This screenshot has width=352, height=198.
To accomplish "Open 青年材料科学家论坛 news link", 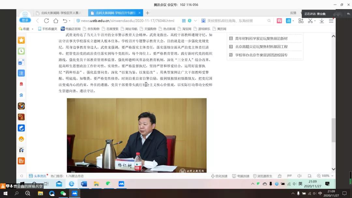I will click(x=261, y=38).
